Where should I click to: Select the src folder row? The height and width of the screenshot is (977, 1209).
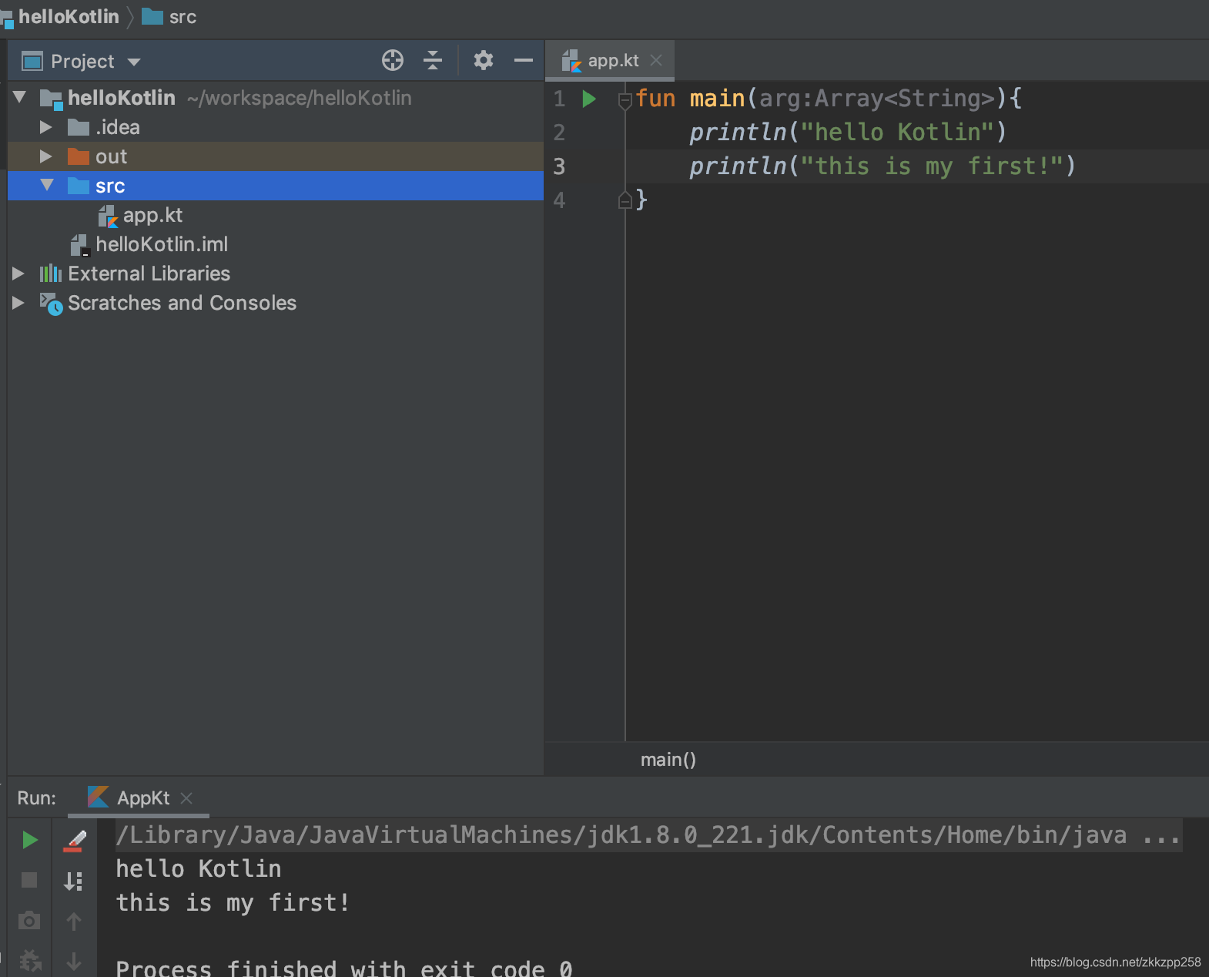(276, 186)
